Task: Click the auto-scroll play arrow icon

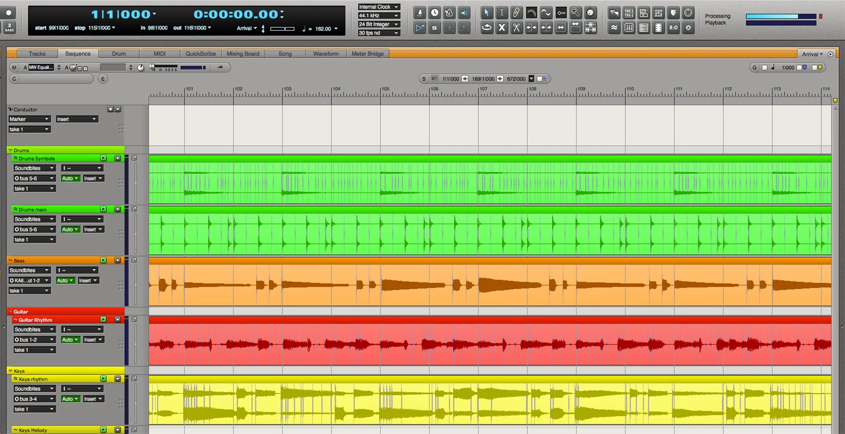Action: click(419, 28)
